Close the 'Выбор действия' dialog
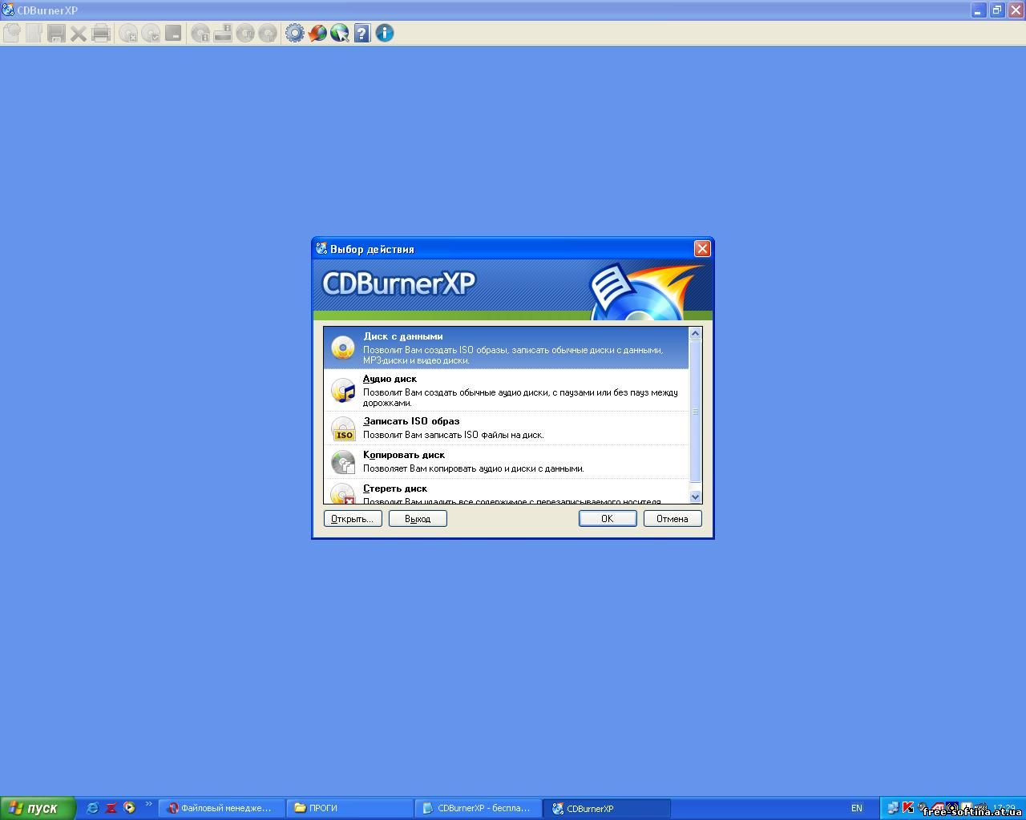 click(702, 249)
